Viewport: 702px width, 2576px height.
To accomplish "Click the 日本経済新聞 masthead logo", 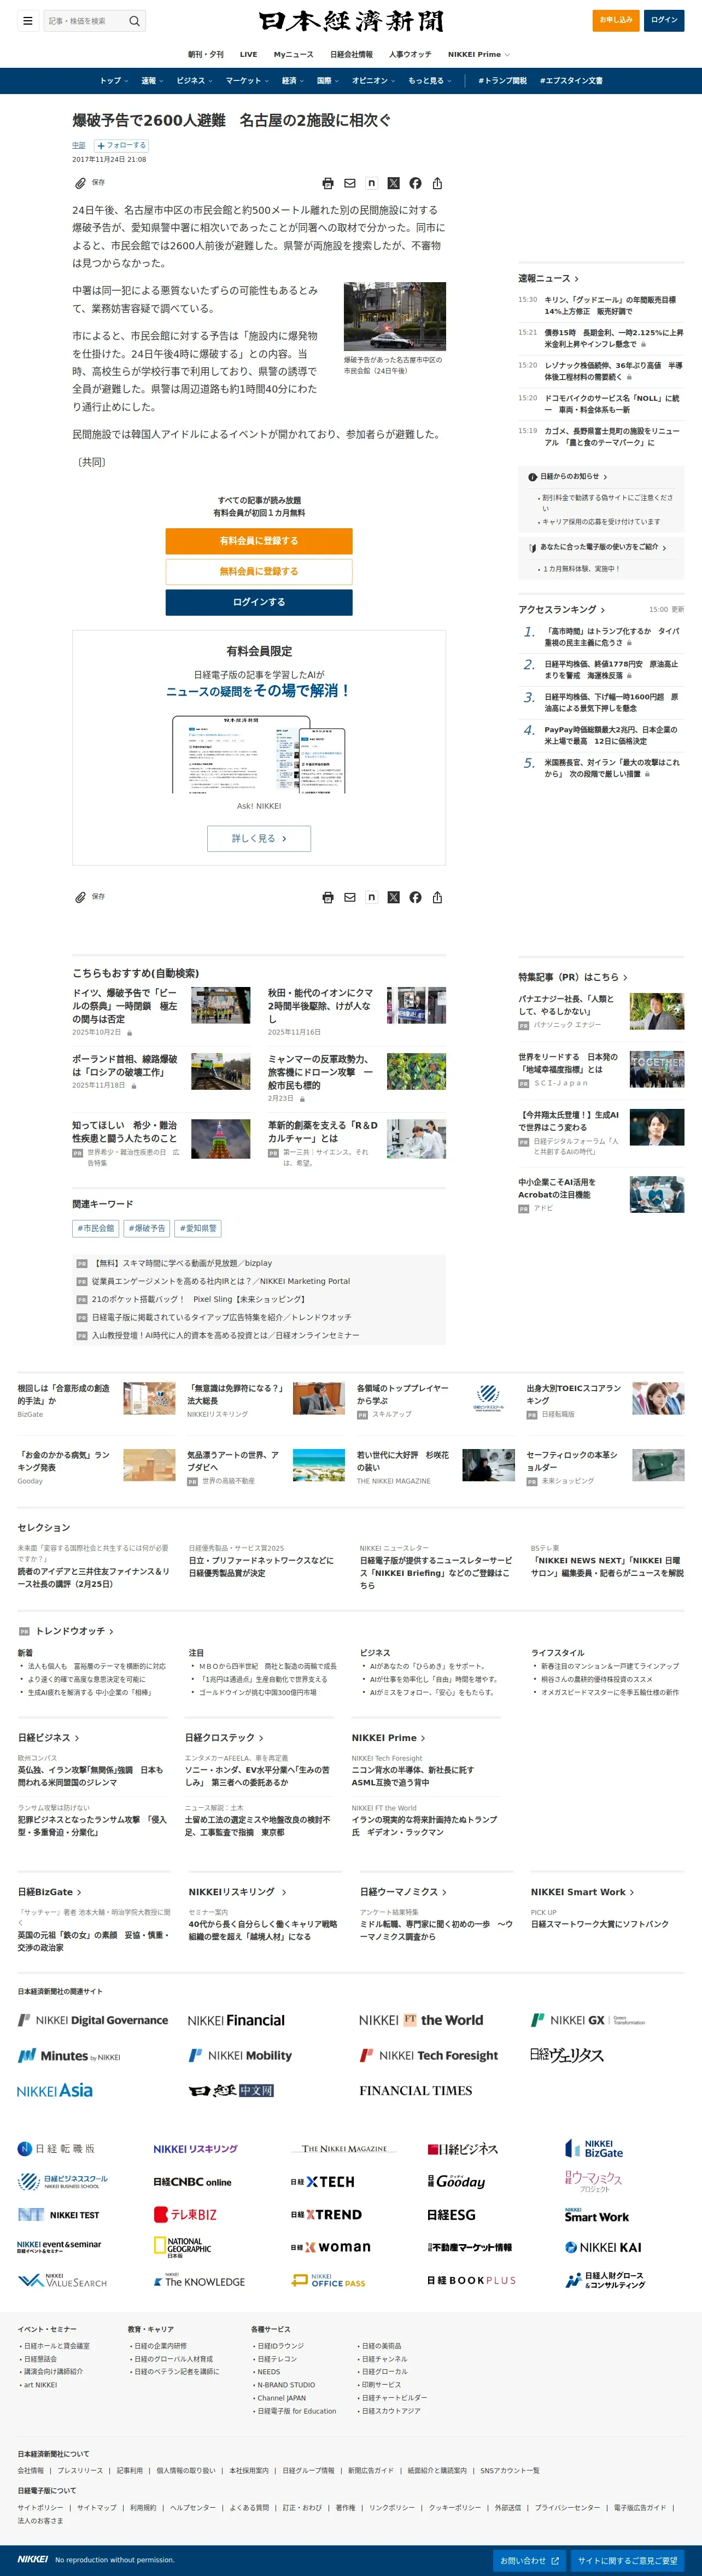I will tap(351, 21).
